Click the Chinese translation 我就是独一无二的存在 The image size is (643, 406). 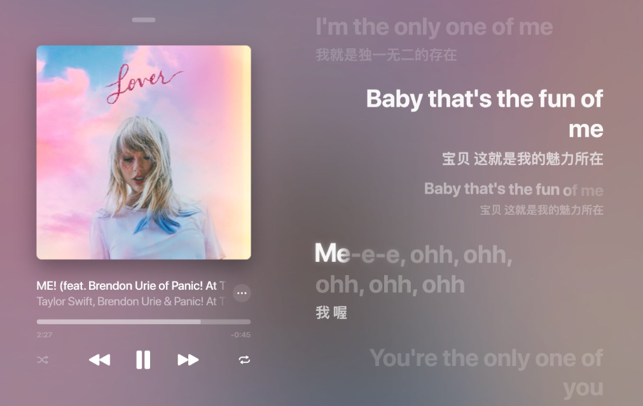(386, 55)
